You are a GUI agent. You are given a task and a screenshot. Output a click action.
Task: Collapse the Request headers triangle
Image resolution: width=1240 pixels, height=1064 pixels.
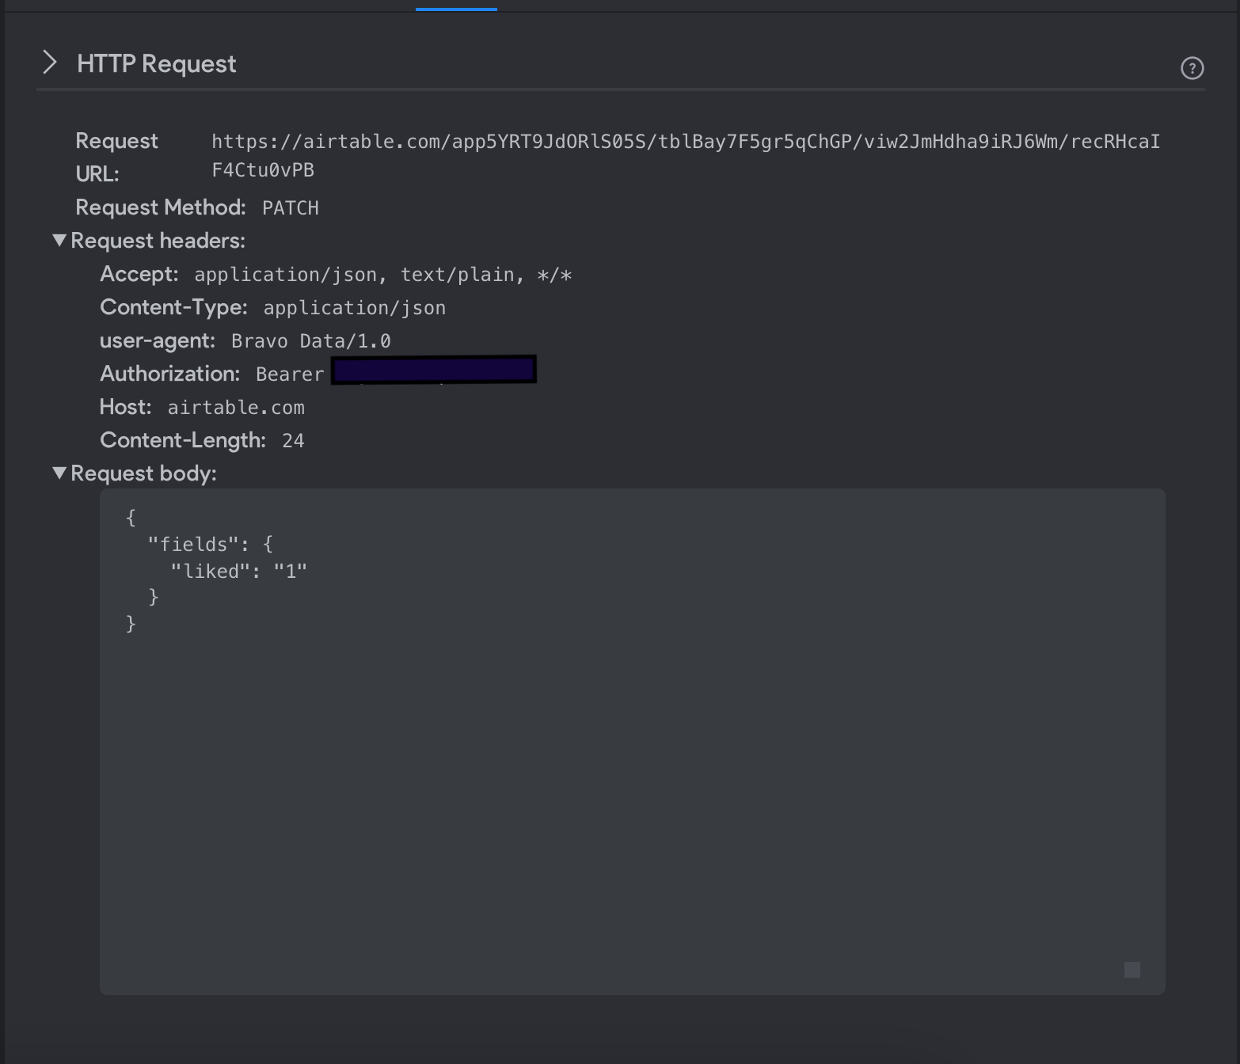[x=59, y=240]
